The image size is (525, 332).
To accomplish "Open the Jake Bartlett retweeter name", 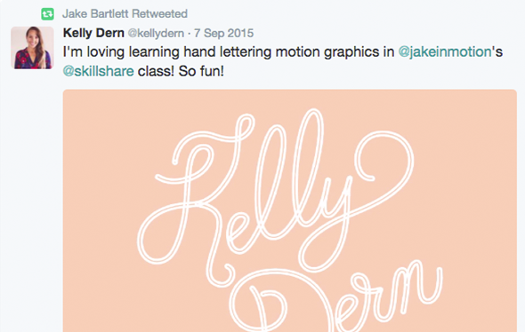I will 95,14.
